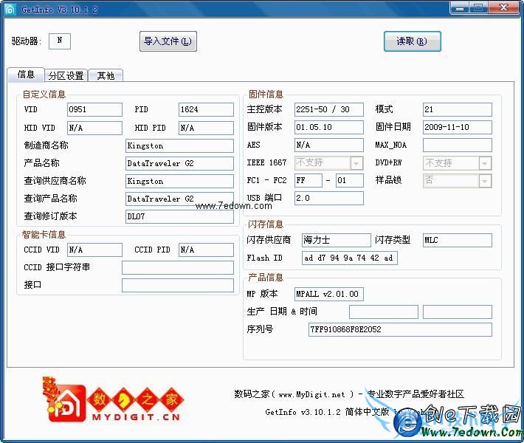Click the 驱动器 label
This screenshot has height=443, width=524.
point(26,41)
